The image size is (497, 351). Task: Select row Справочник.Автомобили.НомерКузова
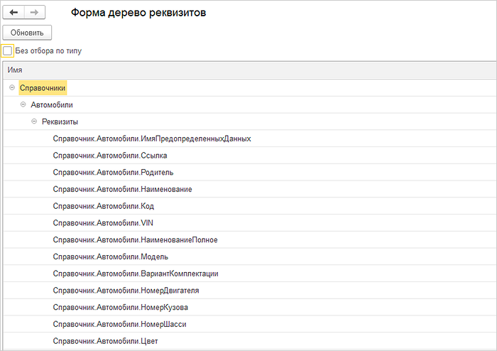tap(249, 307)
